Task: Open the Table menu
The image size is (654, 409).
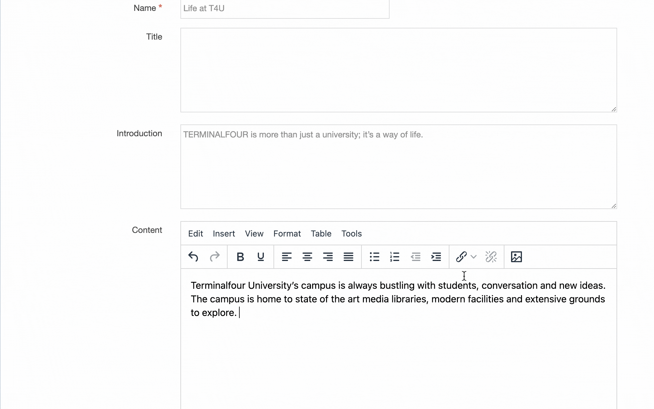Action: (x=321, y=233)
